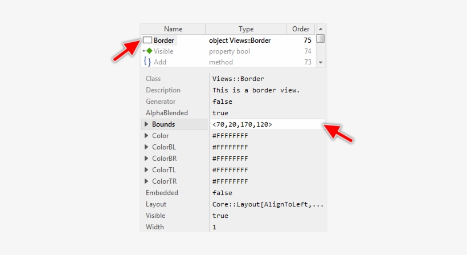Click the Border object rectangle icon
The height and width of the screenshot is (255, 467).
point(147,41)
